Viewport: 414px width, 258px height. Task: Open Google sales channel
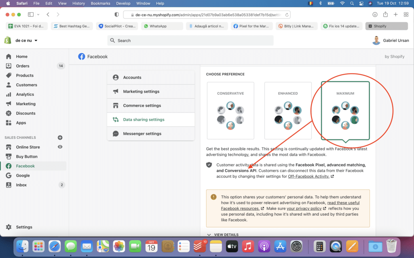click(x=23, y=175)
